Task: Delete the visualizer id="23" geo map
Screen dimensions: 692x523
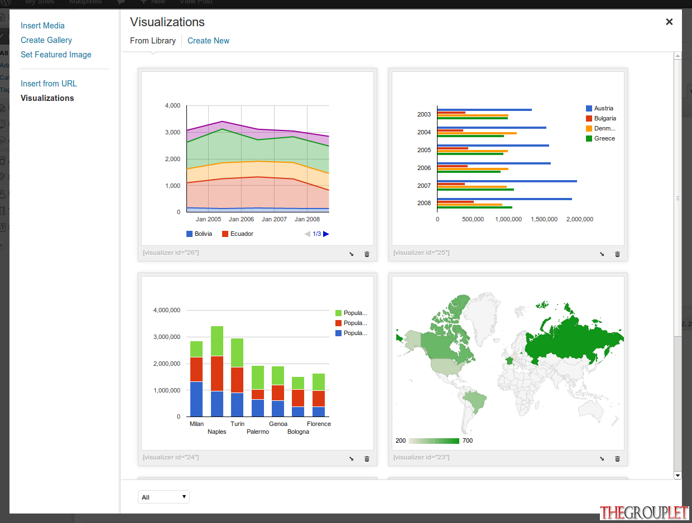Action: [617, 459]
